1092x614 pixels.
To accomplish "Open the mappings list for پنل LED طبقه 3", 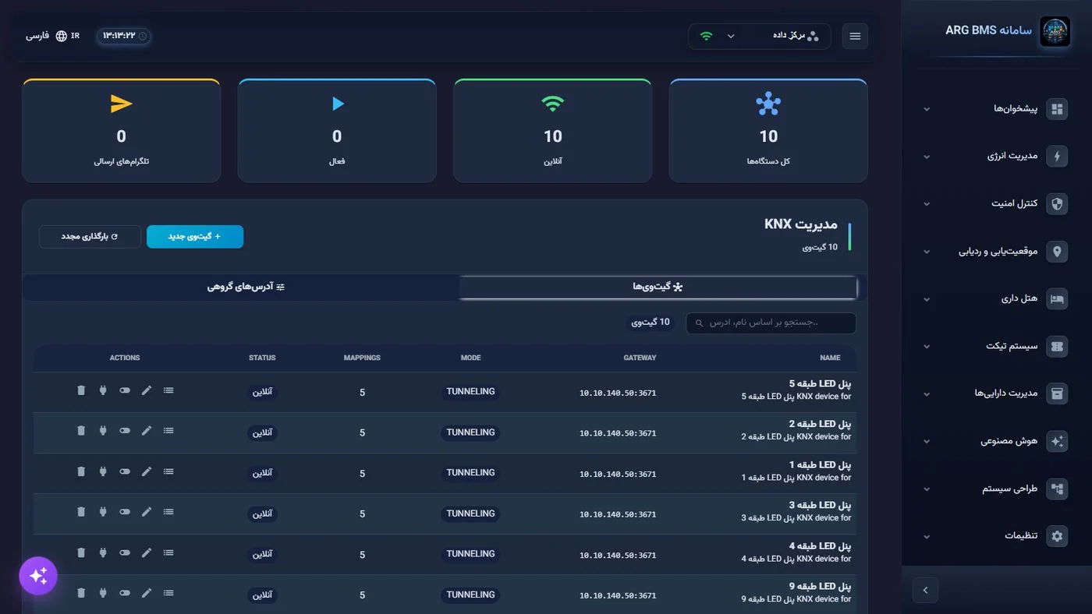I will 168,512.
